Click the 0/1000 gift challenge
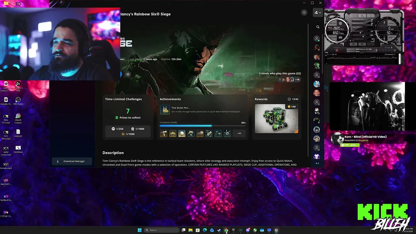The width and height of the screenshot is (416, 234). click(x=138, y=129)
